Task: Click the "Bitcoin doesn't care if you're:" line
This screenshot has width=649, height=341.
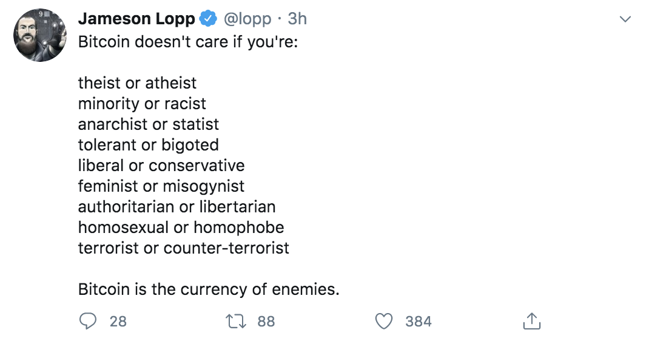Action: pos(188,44)
